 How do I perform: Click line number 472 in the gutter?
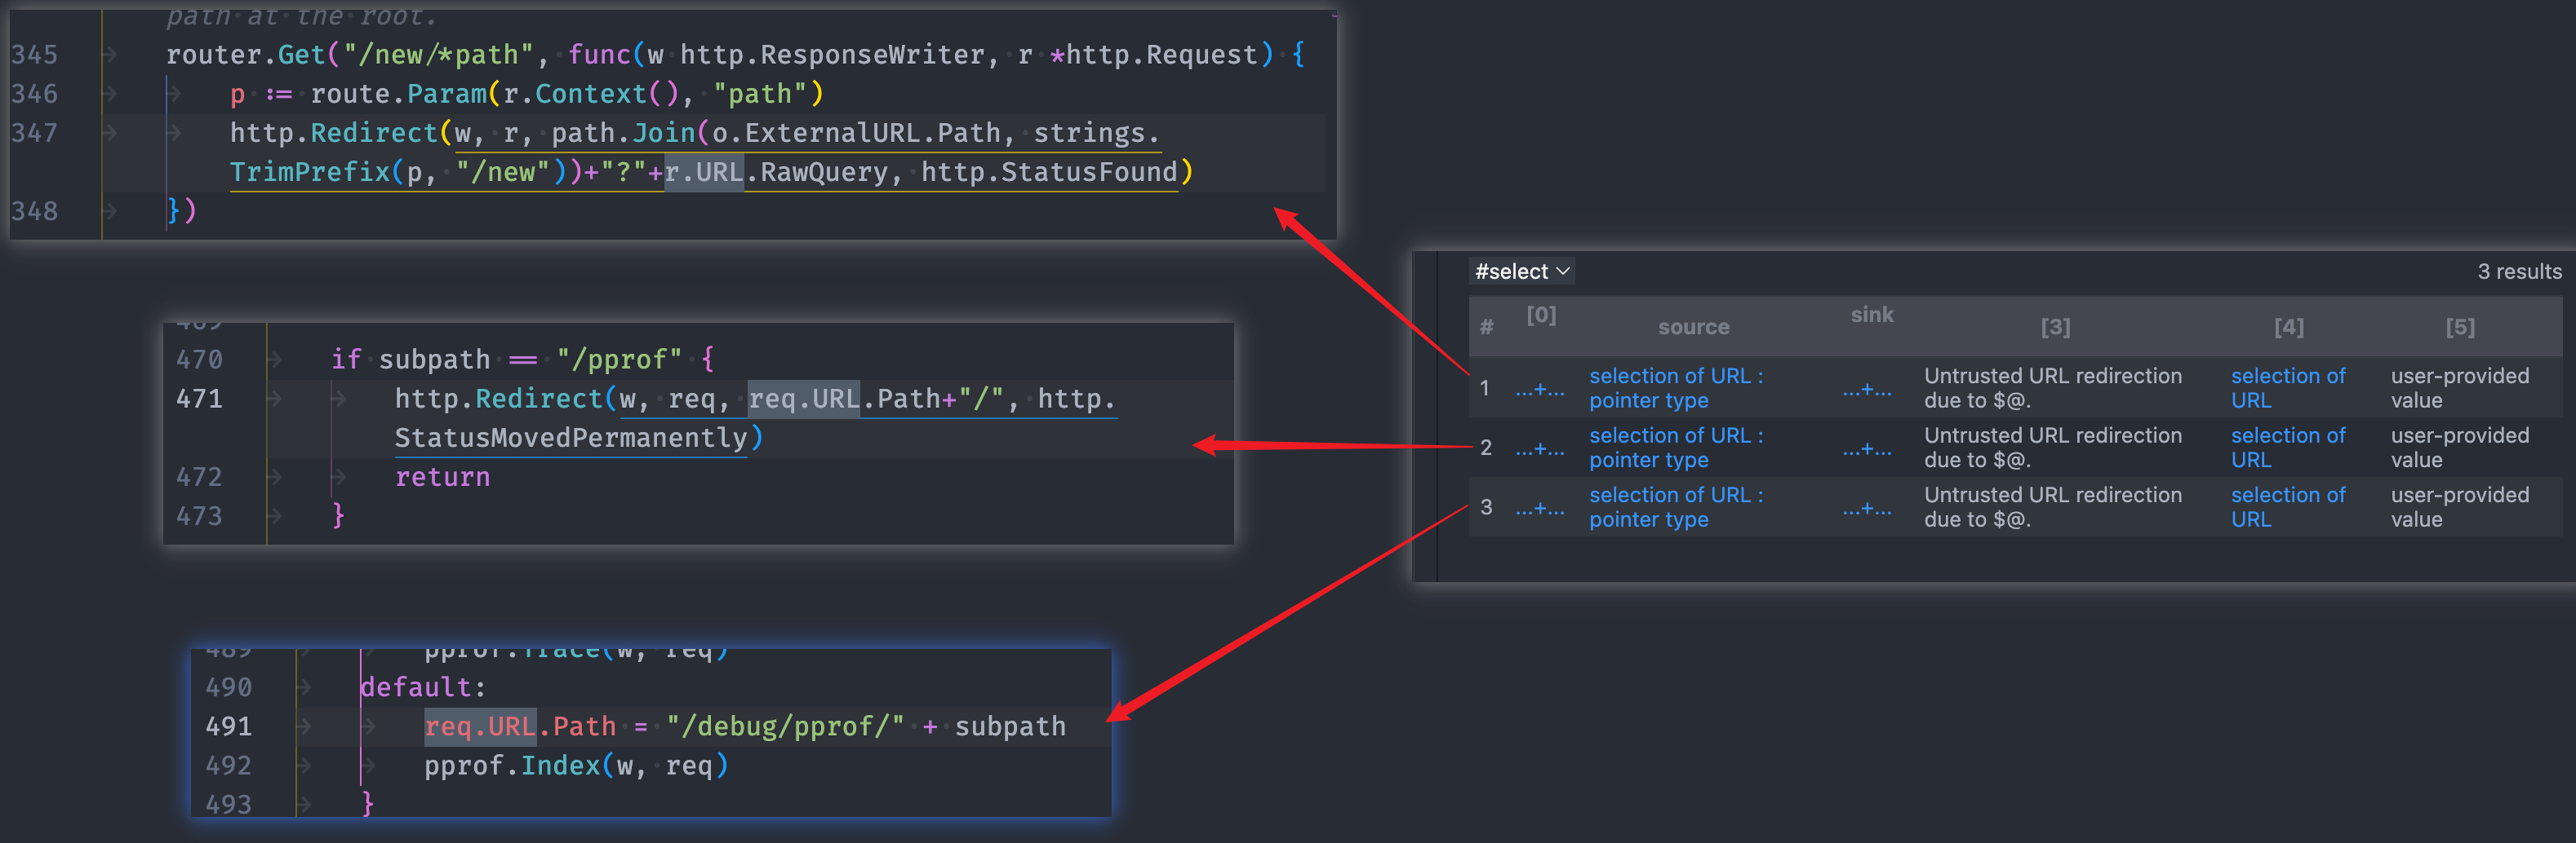200,478
